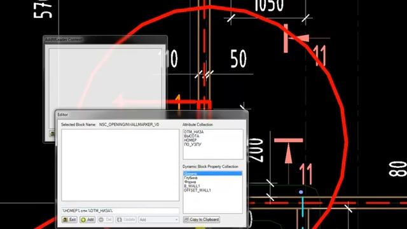Click the green Add button

(x=88, y=219)
